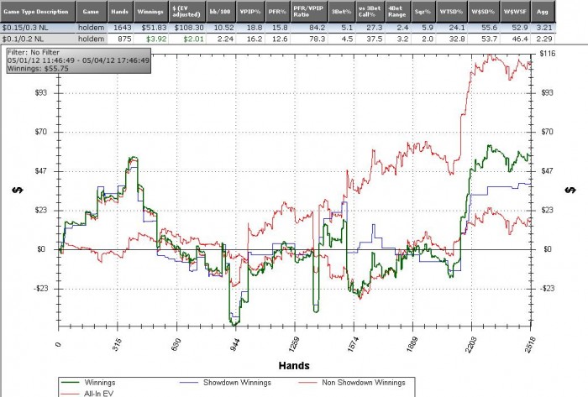Click the 15.8 PFR value
Image resolution: width=588 pixels, height=397 pixels.
(x=280, y=28)
